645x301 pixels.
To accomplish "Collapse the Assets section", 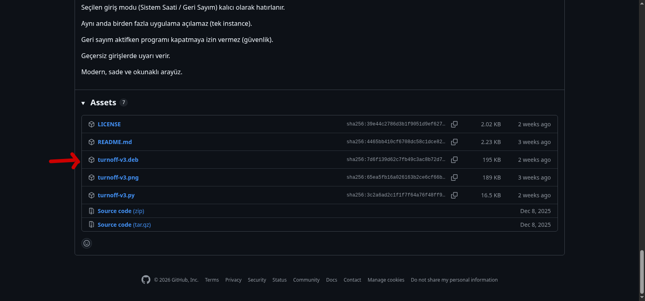I will click(83, 103).
